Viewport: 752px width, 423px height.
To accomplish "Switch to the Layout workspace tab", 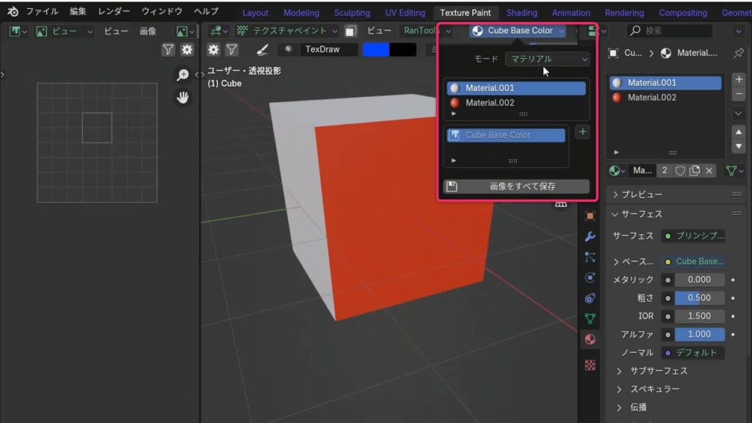I will [x=255, y=13].
